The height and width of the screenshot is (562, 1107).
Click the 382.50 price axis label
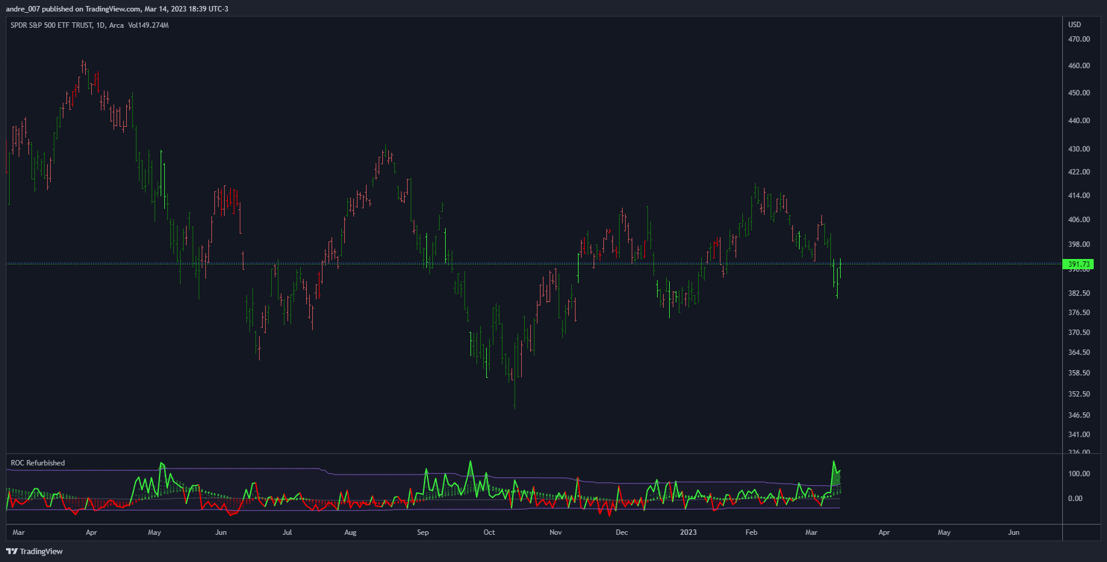[1079, 293]
